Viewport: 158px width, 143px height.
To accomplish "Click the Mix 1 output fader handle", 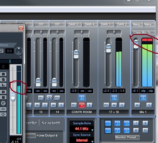I will click(136, 44).
